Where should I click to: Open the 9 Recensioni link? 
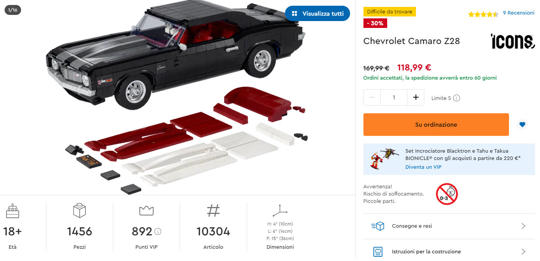pos(519,13)
